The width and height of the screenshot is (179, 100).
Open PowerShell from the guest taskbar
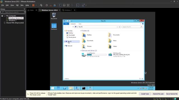pyautogui.click(x=65, y=88)
